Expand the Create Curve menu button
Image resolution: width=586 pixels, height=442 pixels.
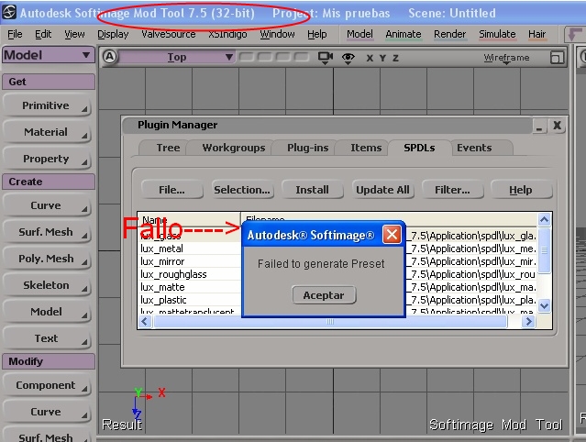coord(47,205)
